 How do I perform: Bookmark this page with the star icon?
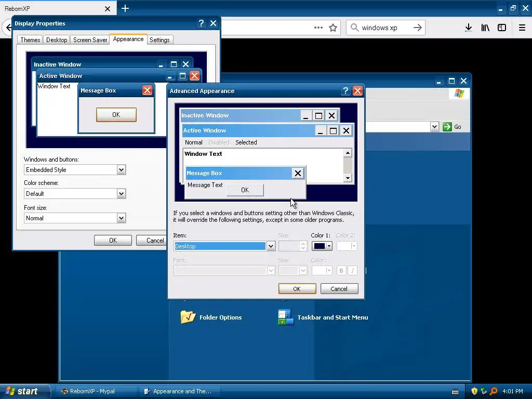333,28
